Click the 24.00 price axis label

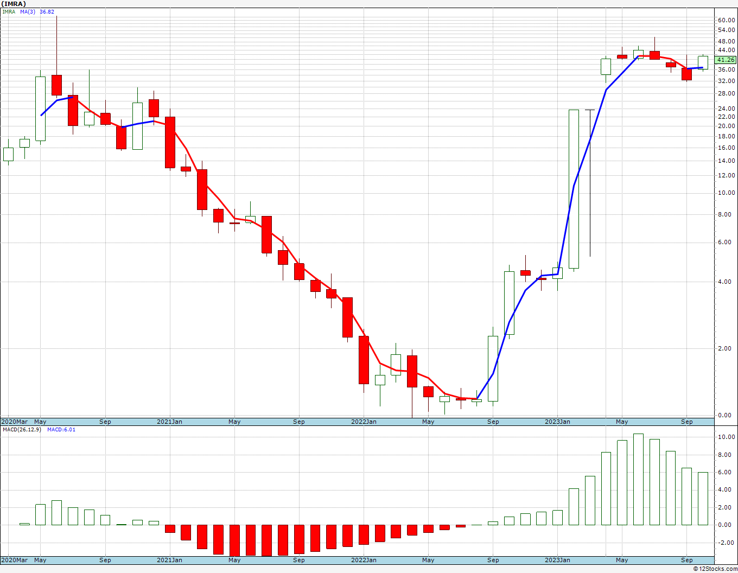(x=726, y=109)
